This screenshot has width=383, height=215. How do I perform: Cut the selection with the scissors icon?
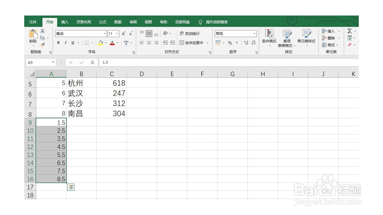click(42, 31)
